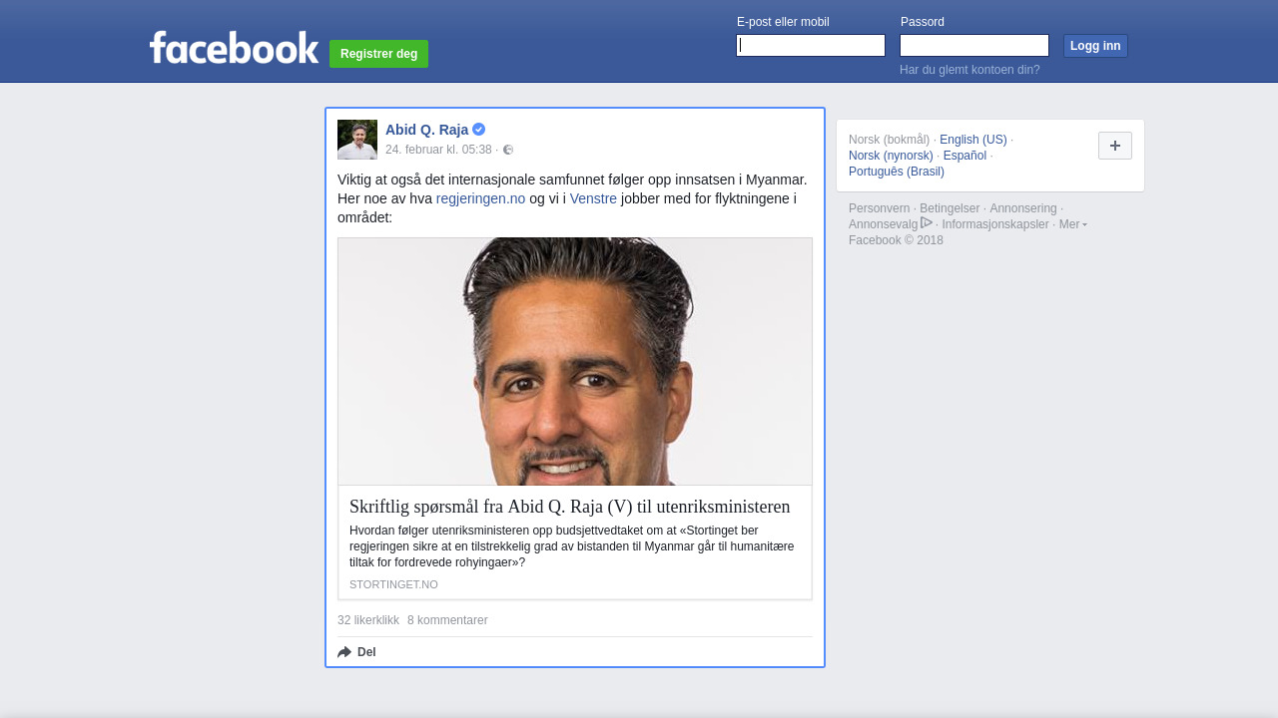
Task: Follow the regjeringen.no link in post
Action: coord(480,198)
